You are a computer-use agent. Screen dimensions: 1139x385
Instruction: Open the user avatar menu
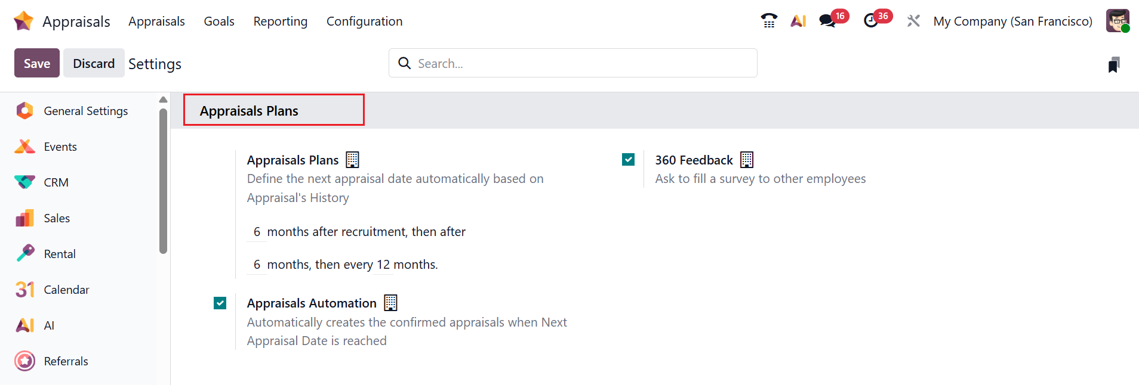click(1118, 21)
